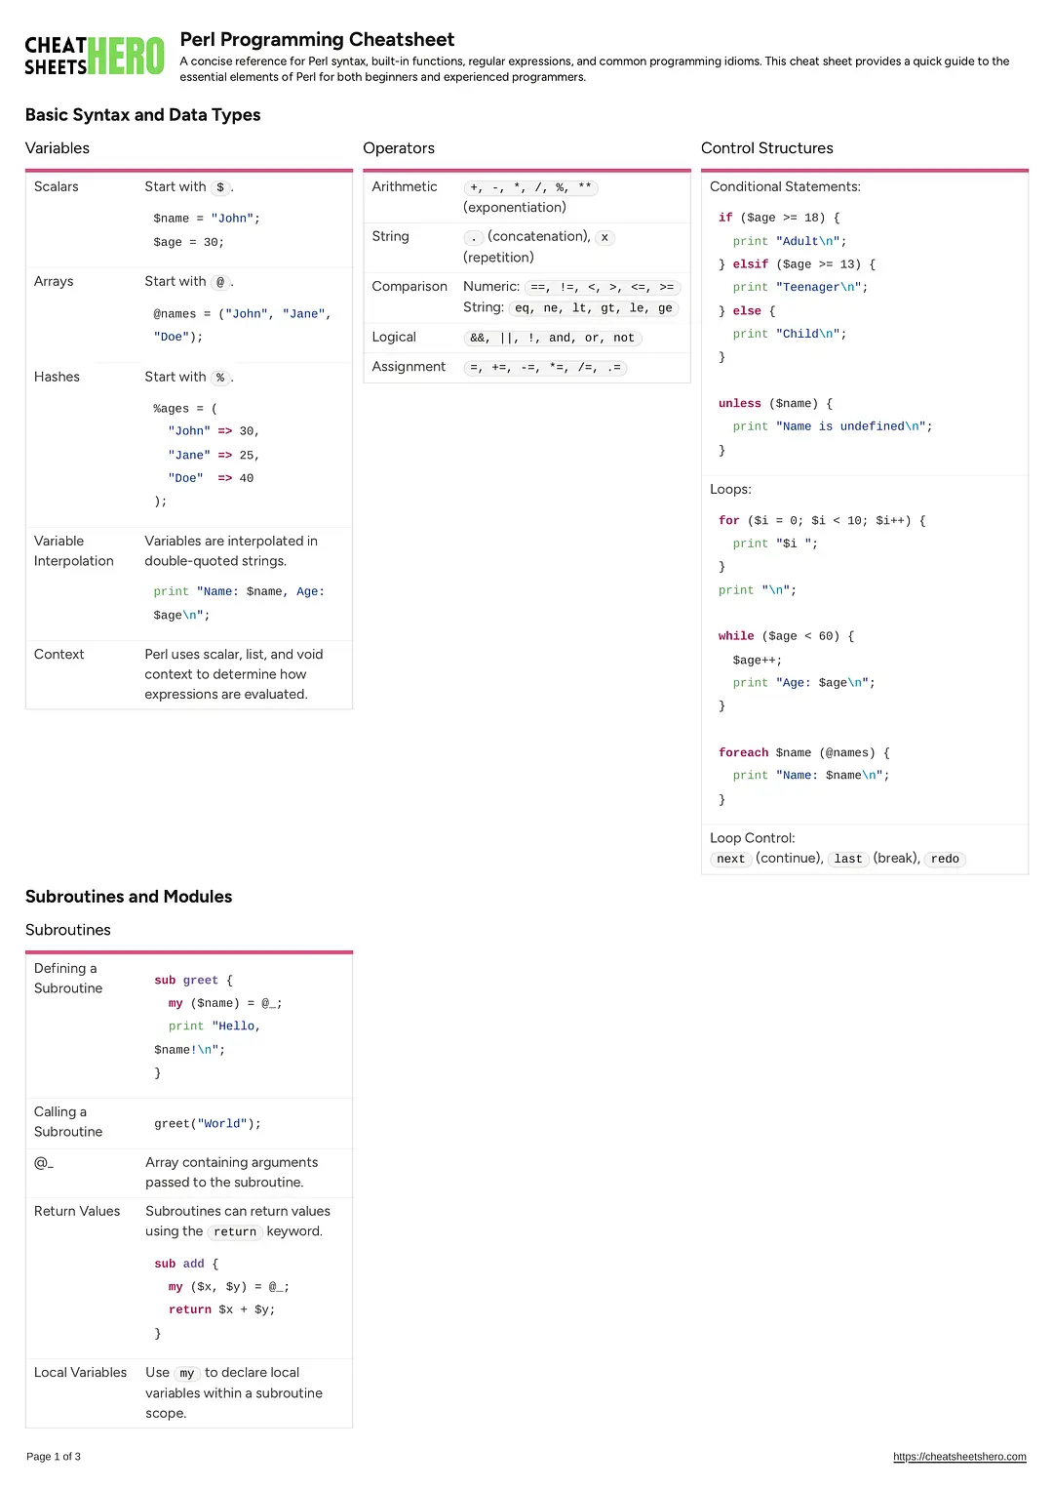Click the Arithmetic operators row label
The image size is (1053, 1489).
405,186
